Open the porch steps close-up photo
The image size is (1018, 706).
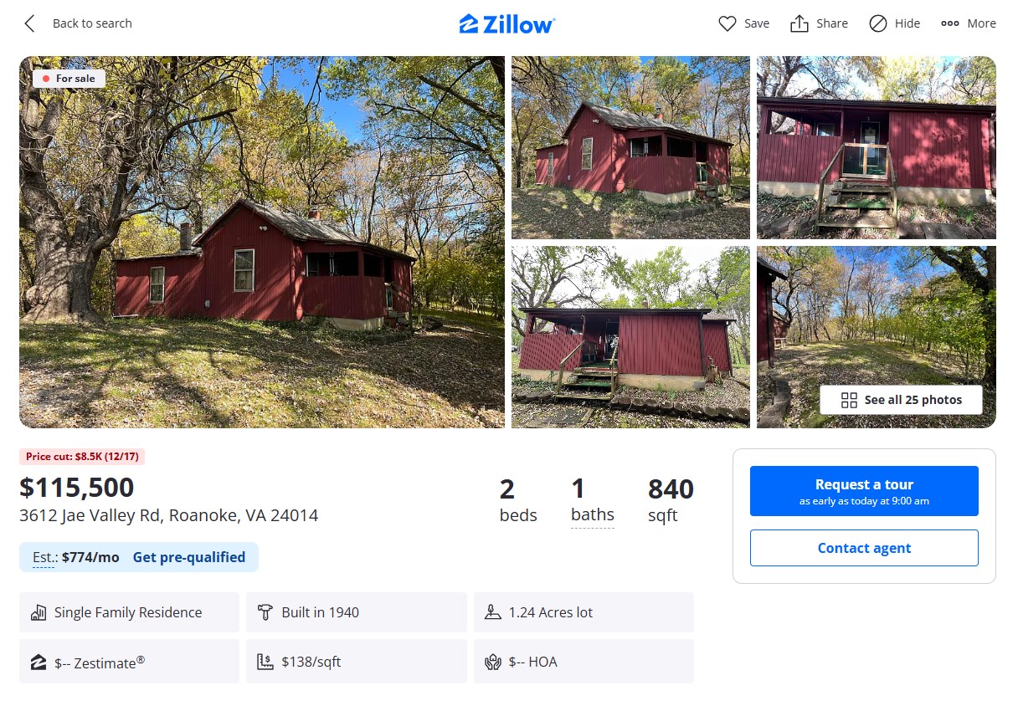[x=877, y=148]
